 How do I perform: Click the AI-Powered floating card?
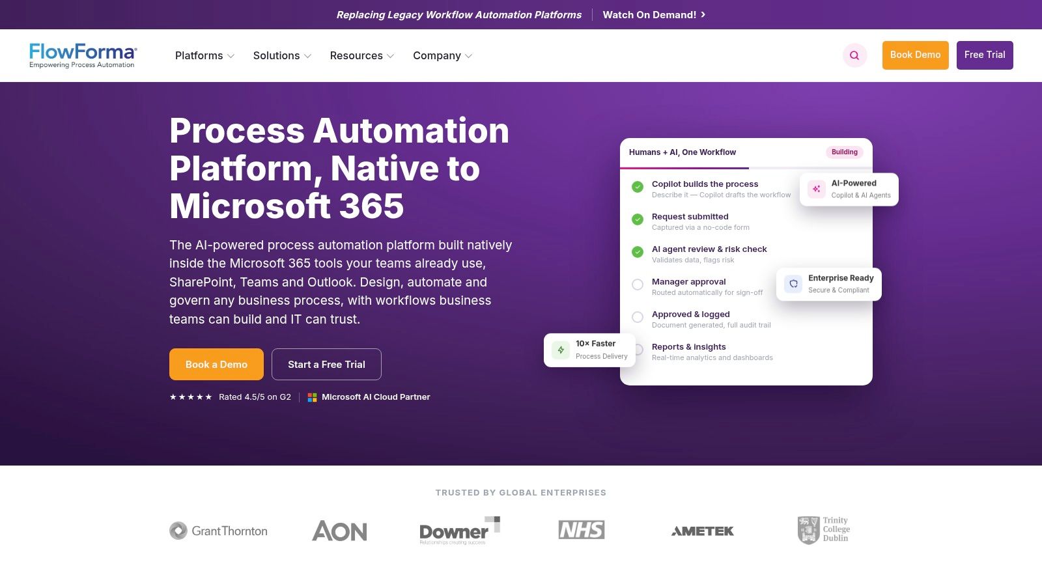click(x=849, y=189)
